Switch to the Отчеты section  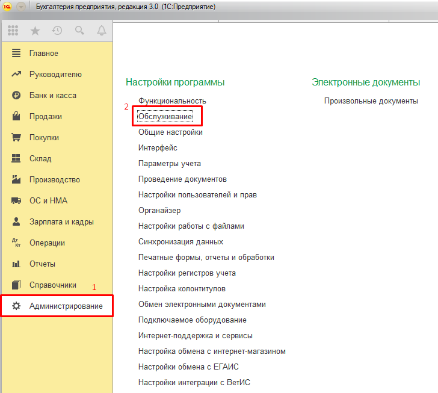42,264
